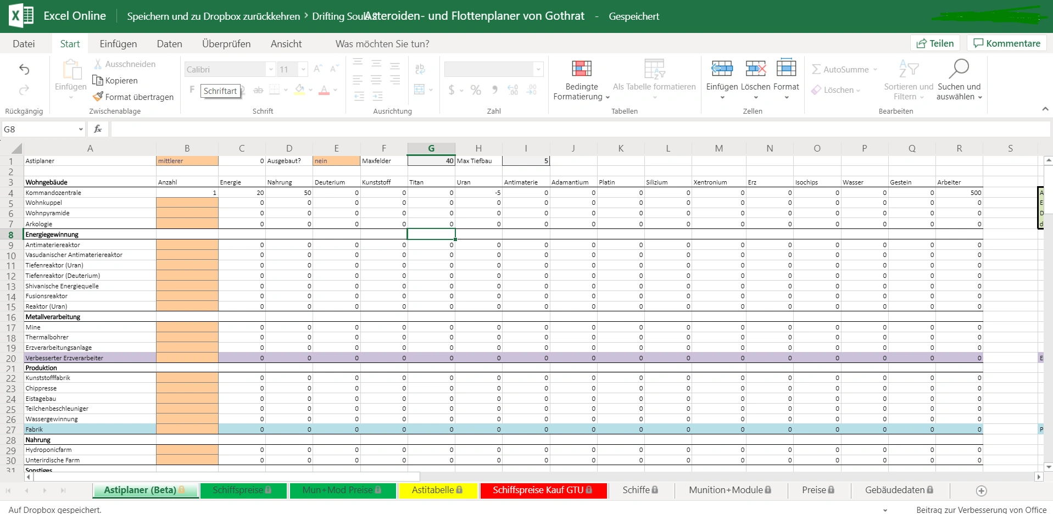Open the Kommentare button
This screenshot has width=1053, height=514.
[1007, 43]
